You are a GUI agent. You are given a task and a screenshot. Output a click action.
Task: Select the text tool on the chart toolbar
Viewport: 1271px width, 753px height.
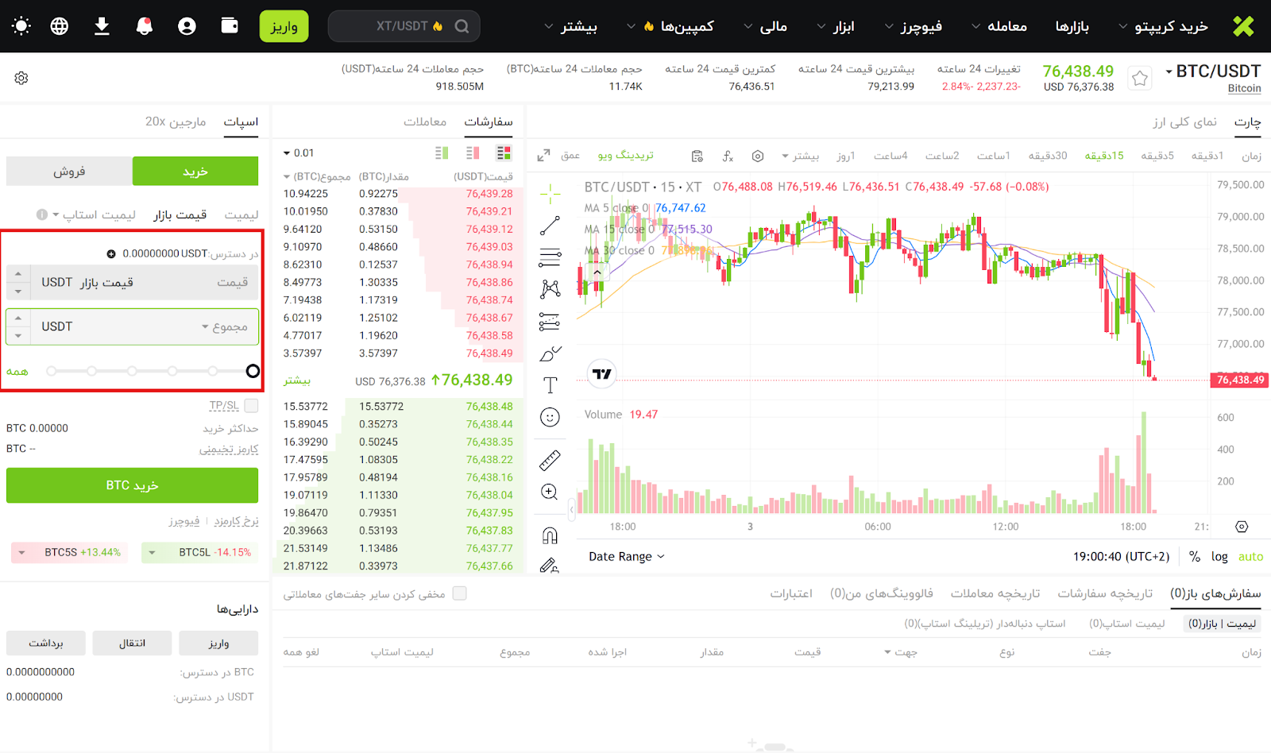click(550, 385)
